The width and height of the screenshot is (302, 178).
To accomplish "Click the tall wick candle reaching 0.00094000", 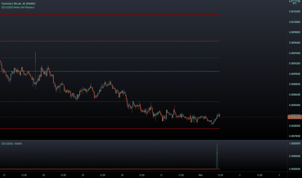I will tap(35, 71).
